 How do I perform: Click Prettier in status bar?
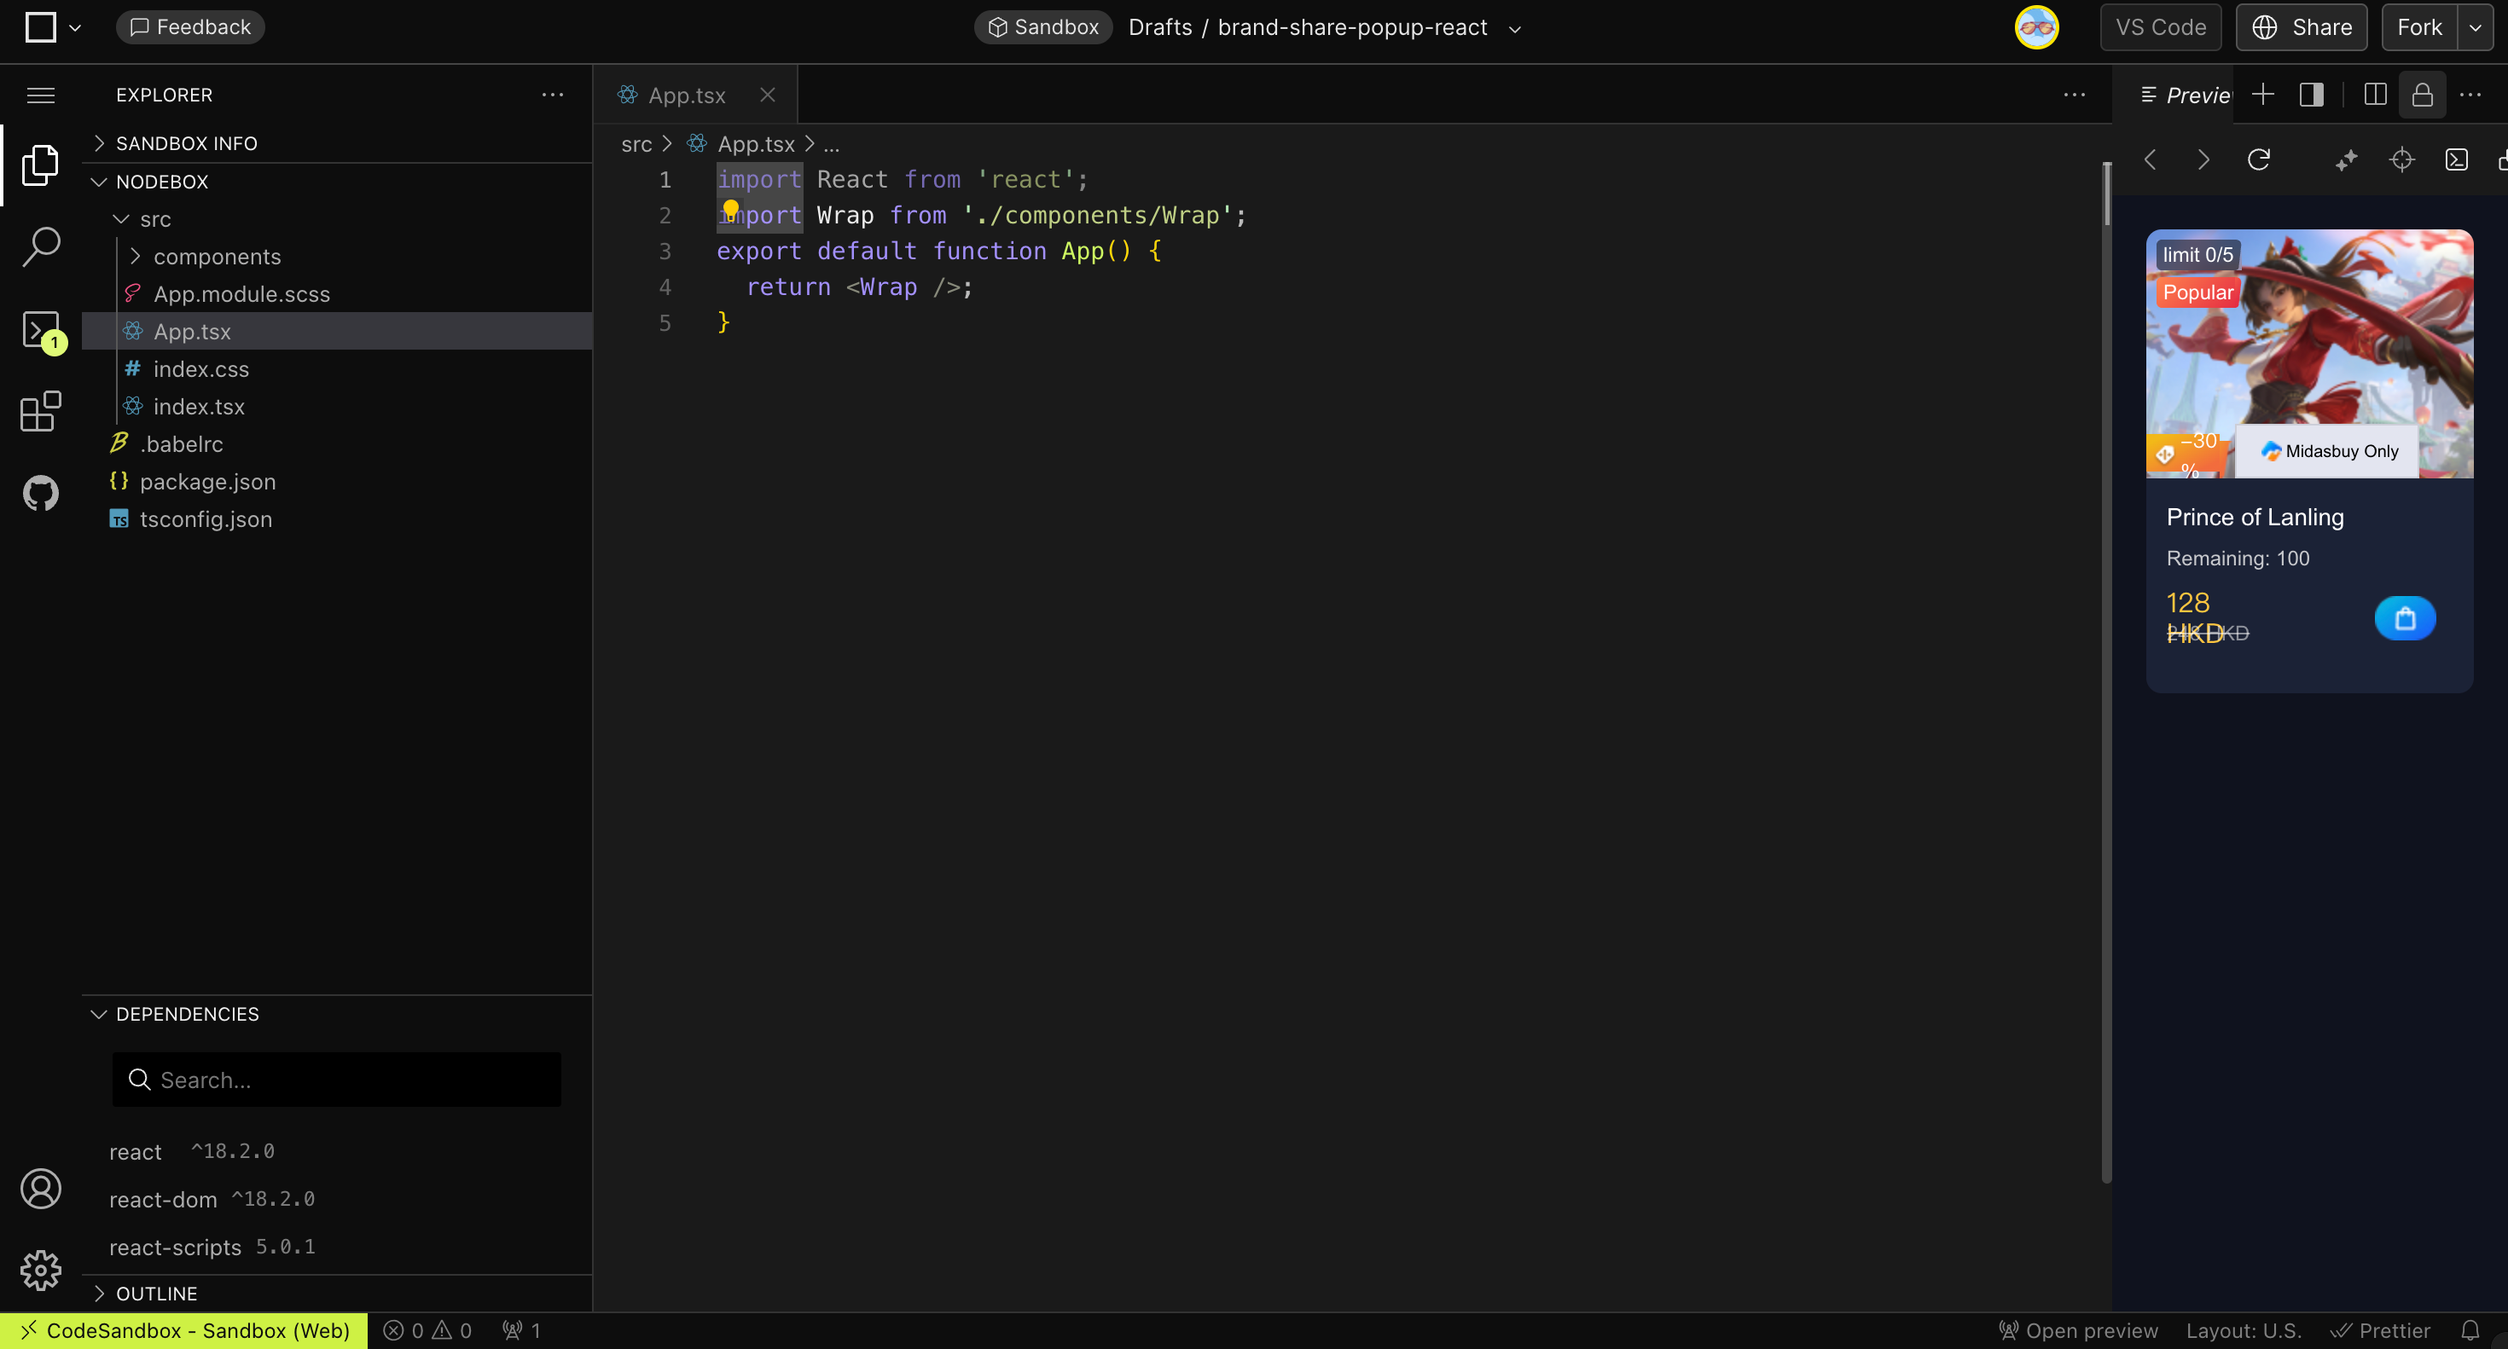pos(2380,1330)
